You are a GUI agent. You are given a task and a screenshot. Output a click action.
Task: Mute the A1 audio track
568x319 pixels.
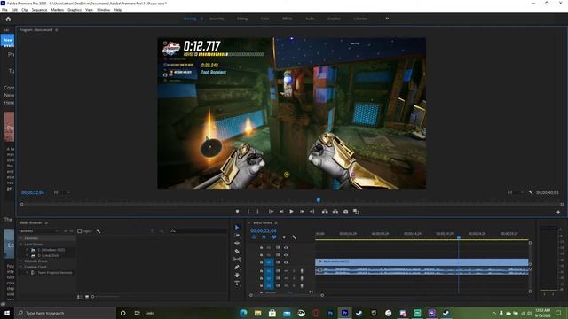(286, 271)
